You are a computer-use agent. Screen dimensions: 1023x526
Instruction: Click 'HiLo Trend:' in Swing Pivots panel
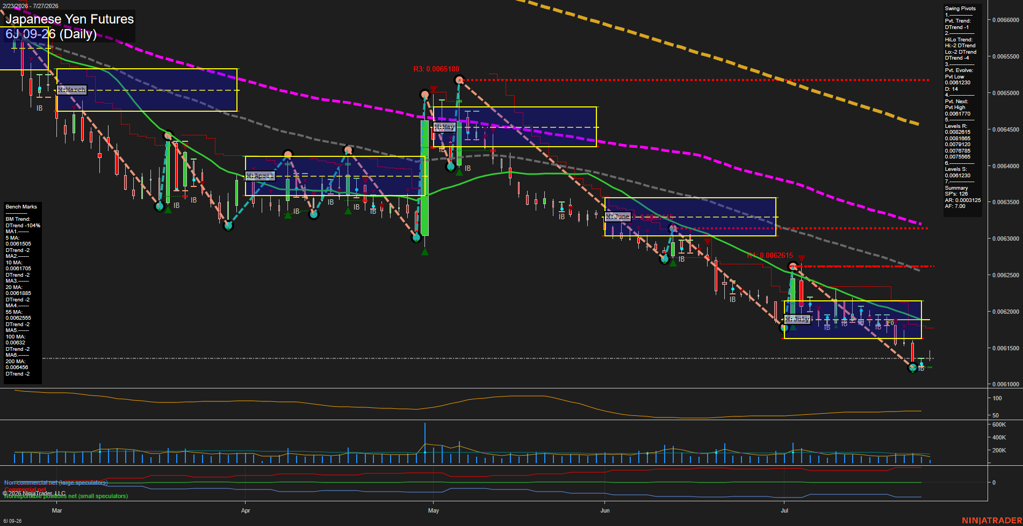[959, 40]
